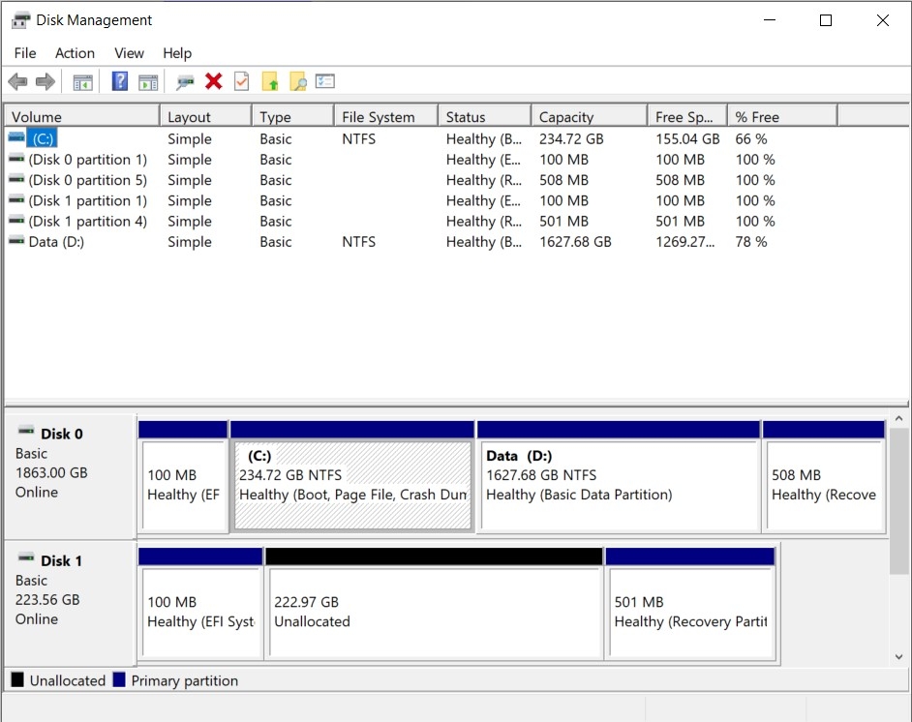Toggle the Show/Hide Console Tree toolbar icon
The width and height of the screenshot is (912, 722).
point(82,82)
